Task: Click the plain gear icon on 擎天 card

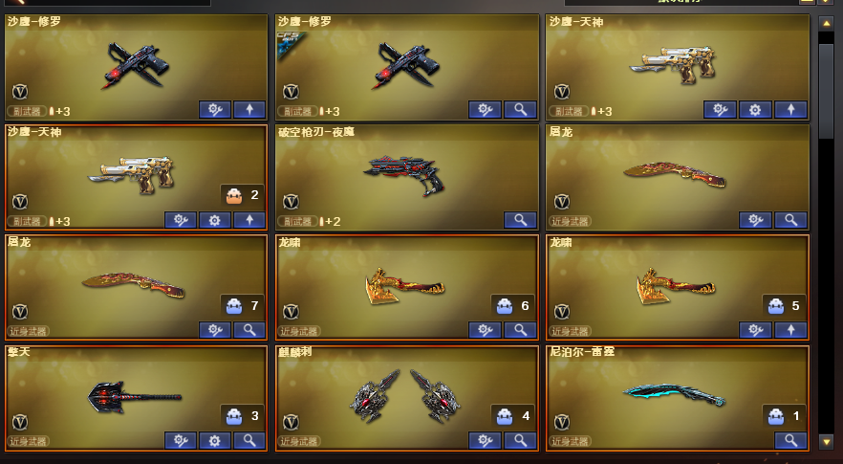Action: (x=214, y=440)
